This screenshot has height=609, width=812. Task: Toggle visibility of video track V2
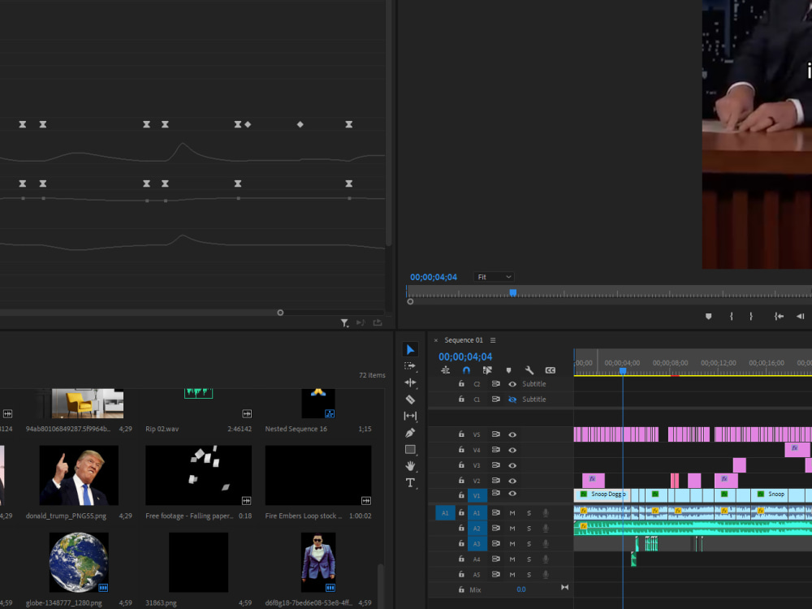click(512, 481)
